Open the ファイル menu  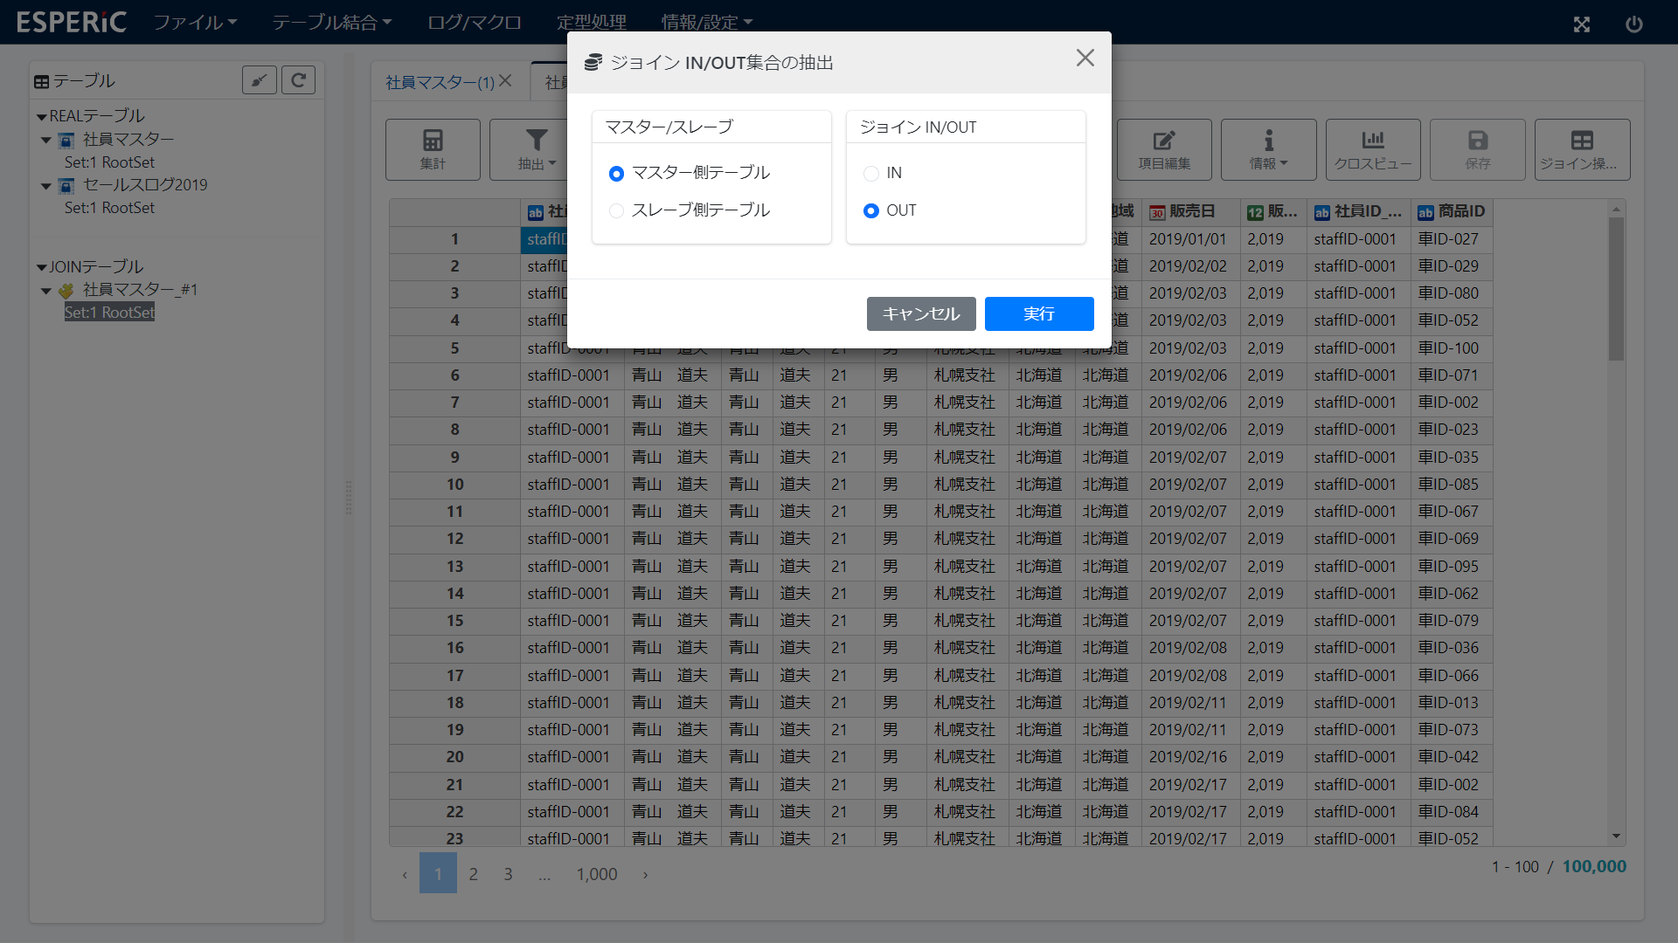coord(195,22)
